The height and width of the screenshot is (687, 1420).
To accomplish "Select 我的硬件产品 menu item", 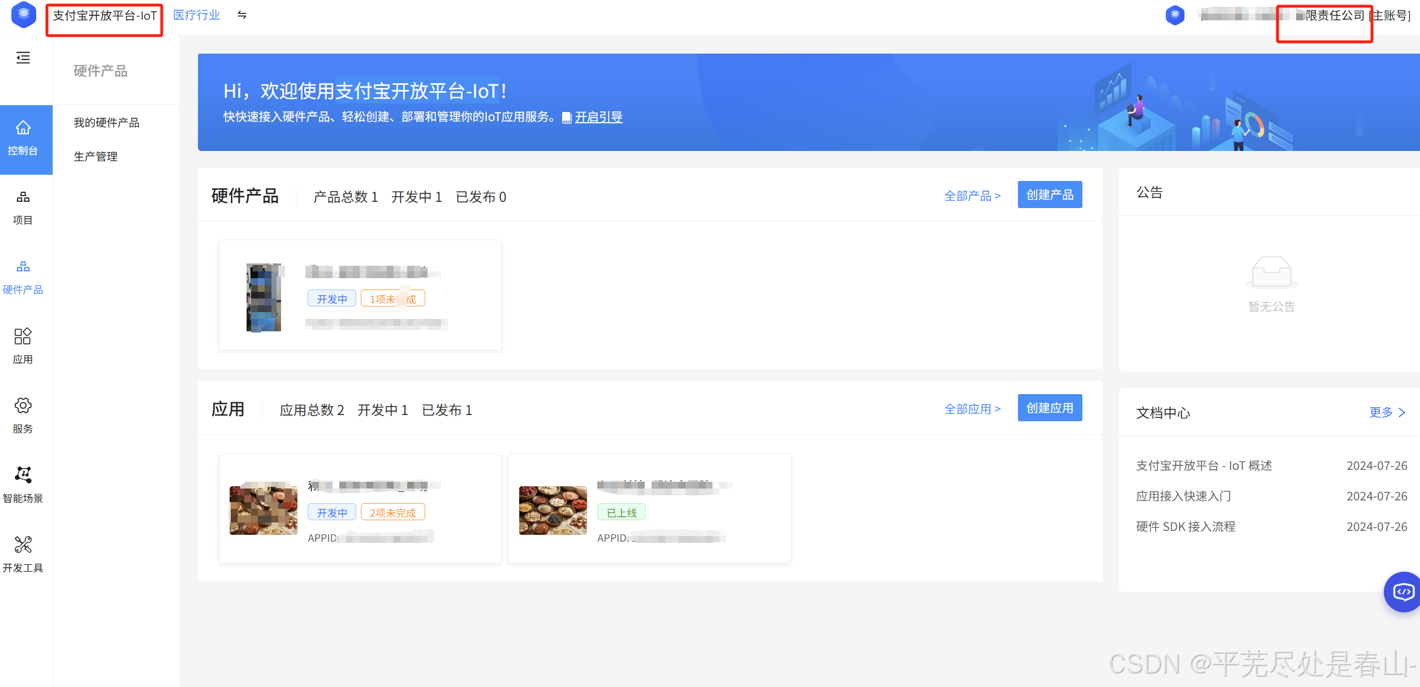I will tap(106, 123).
